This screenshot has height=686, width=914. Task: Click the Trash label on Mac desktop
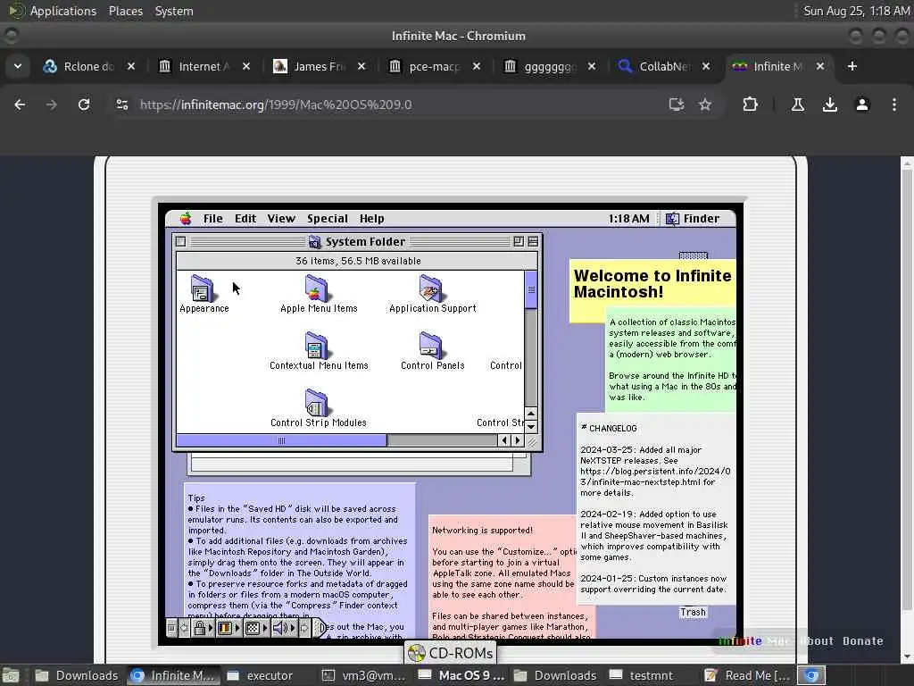point(693,612)
